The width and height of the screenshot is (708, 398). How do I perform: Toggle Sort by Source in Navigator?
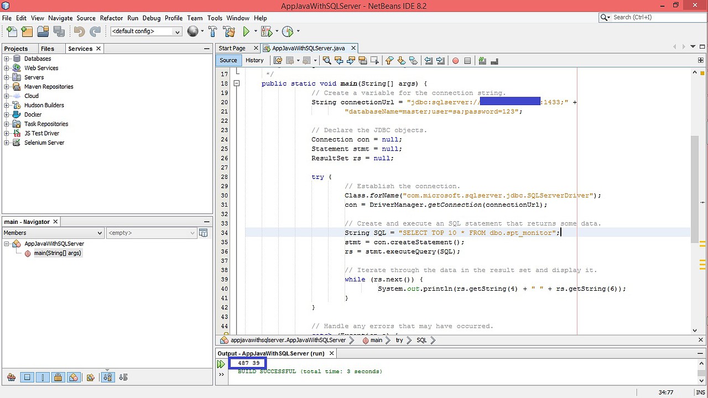pyautogui.click(x=123, y=378)
